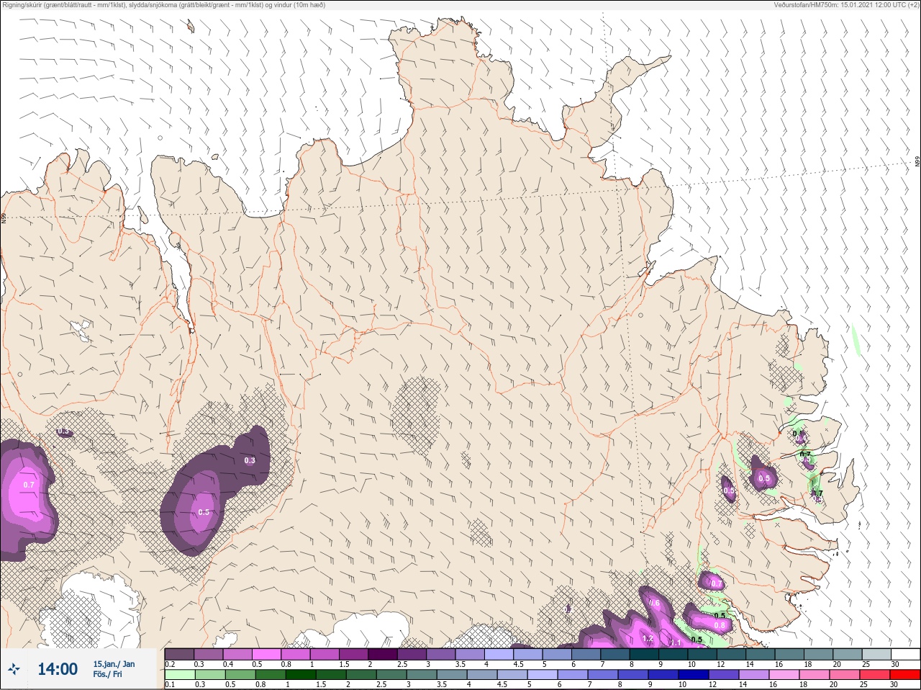Select the dark navy 10 swatch in lower legend

click(x=693, y=675)
